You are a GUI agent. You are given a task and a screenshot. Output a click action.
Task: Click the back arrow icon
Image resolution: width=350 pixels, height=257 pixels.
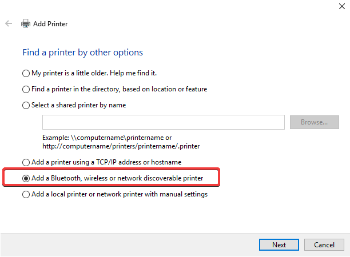8,24
